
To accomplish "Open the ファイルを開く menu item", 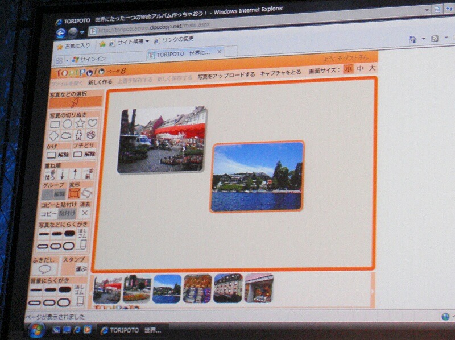I will 67,84.
